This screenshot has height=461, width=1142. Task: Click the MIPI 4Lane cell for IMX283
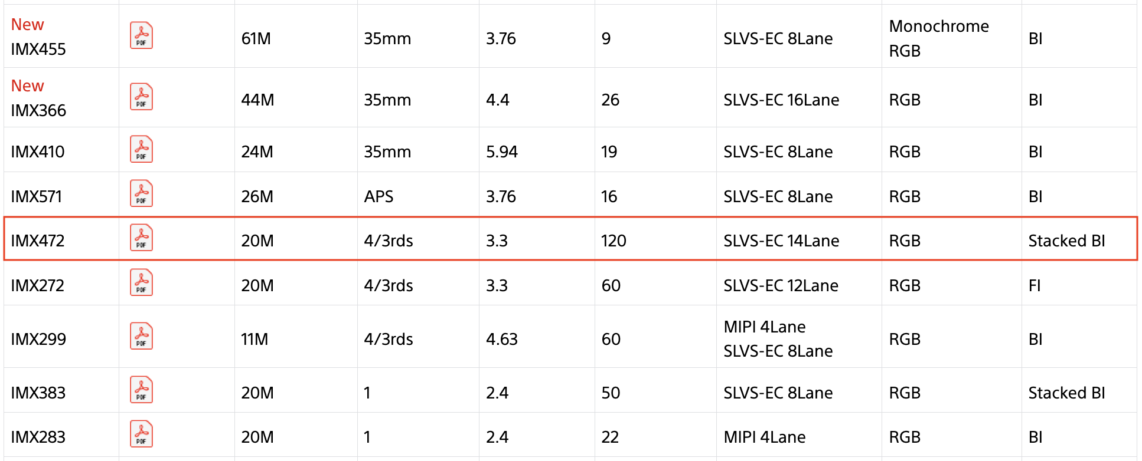(x=764, y=437)
